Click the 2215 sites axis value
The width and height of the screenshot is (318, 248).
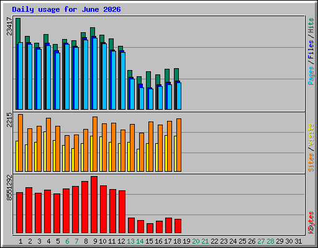click(x=9, y=120)
